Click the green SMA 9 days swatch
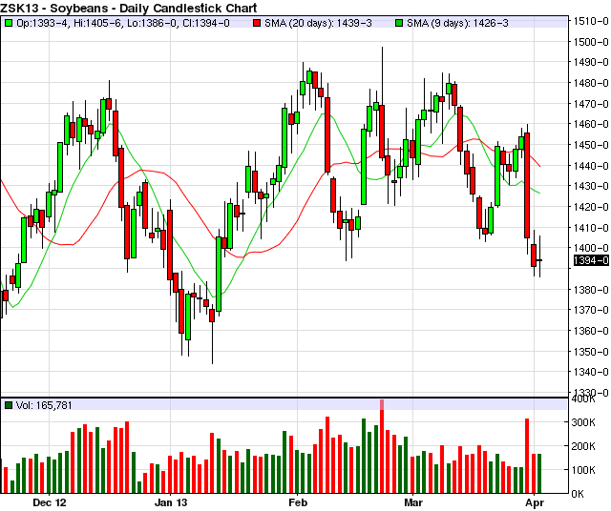This screenshot has width=611, height=511. (399, 23)
